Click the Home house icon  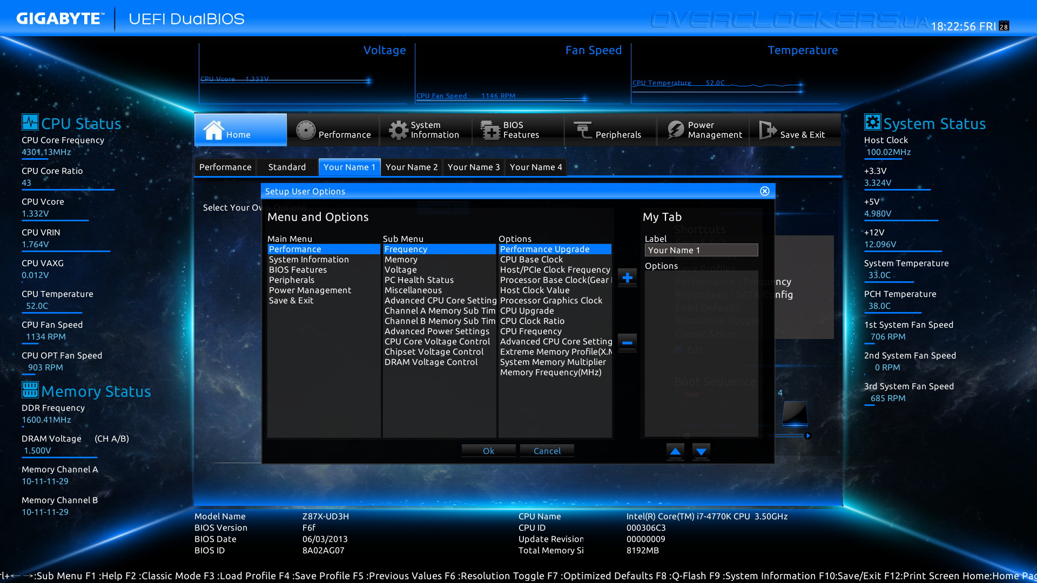(x=213, y=130)
